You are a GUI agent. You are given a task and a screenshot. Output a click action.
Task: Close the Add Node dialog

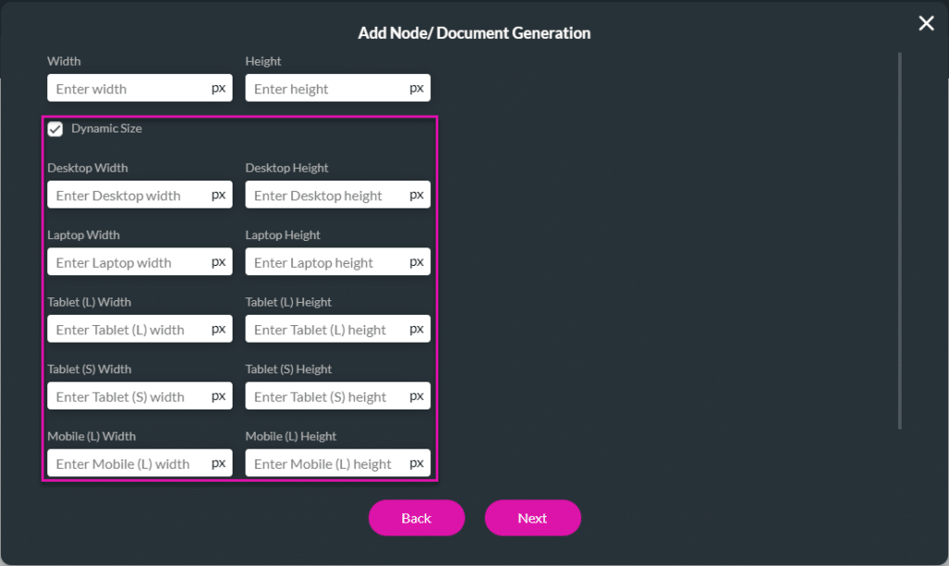point(926,24)
